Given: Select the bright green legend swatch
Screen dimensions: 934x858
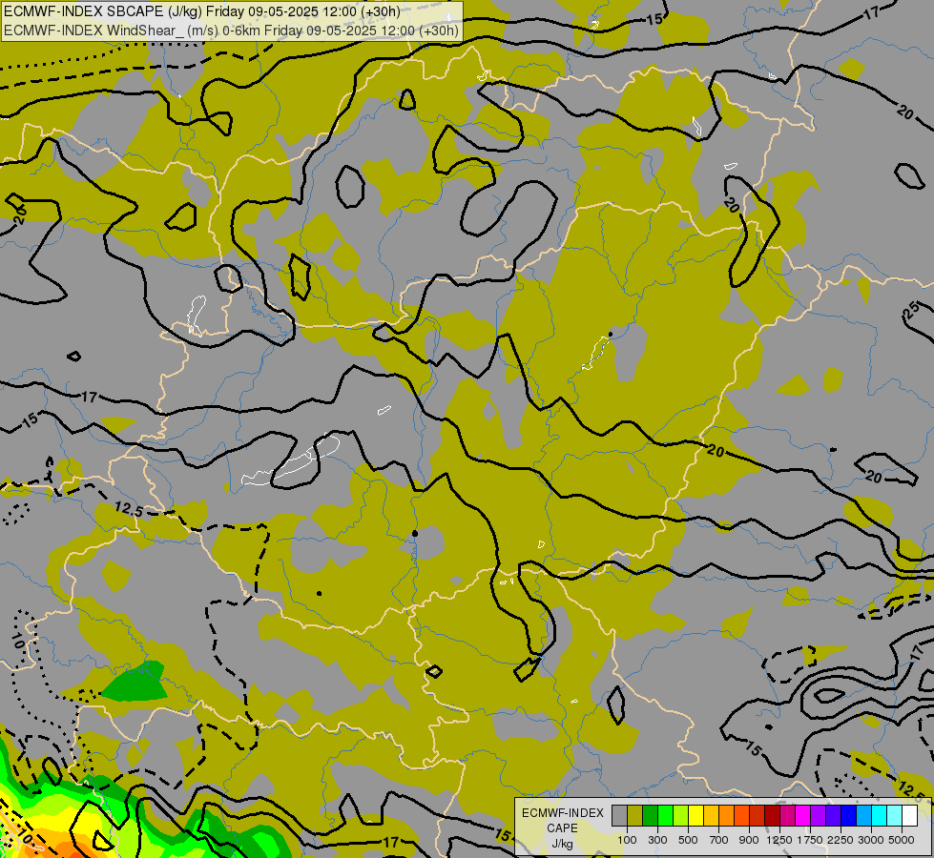Looking at the screenshot, I should coord(665,816).
